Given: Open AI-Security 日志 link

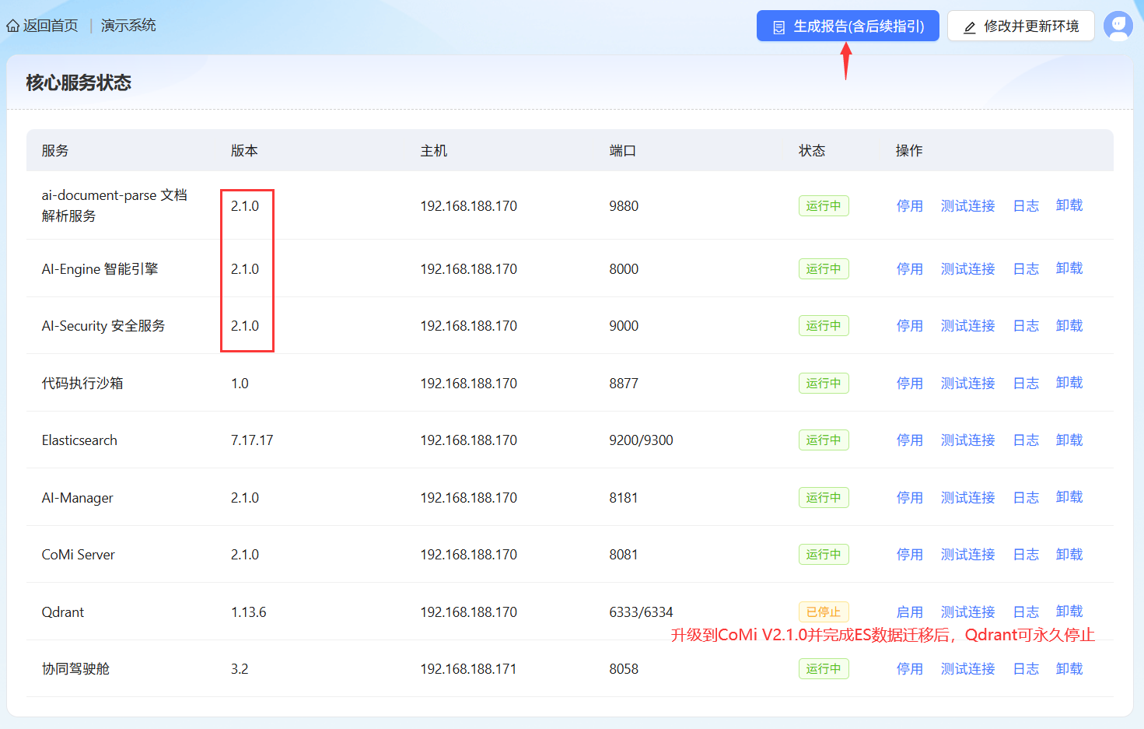Looking at the screenshot, I should point(1026,325).
